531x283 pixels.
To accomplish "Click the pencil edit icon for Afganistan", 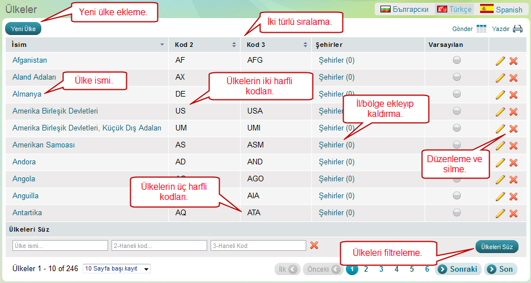I will [x=500, y=61].
